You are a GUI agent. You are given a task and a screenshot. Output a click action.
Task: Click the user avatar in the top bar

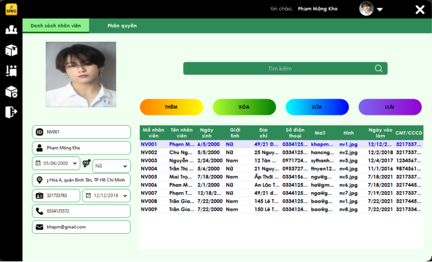click(367, 8)
